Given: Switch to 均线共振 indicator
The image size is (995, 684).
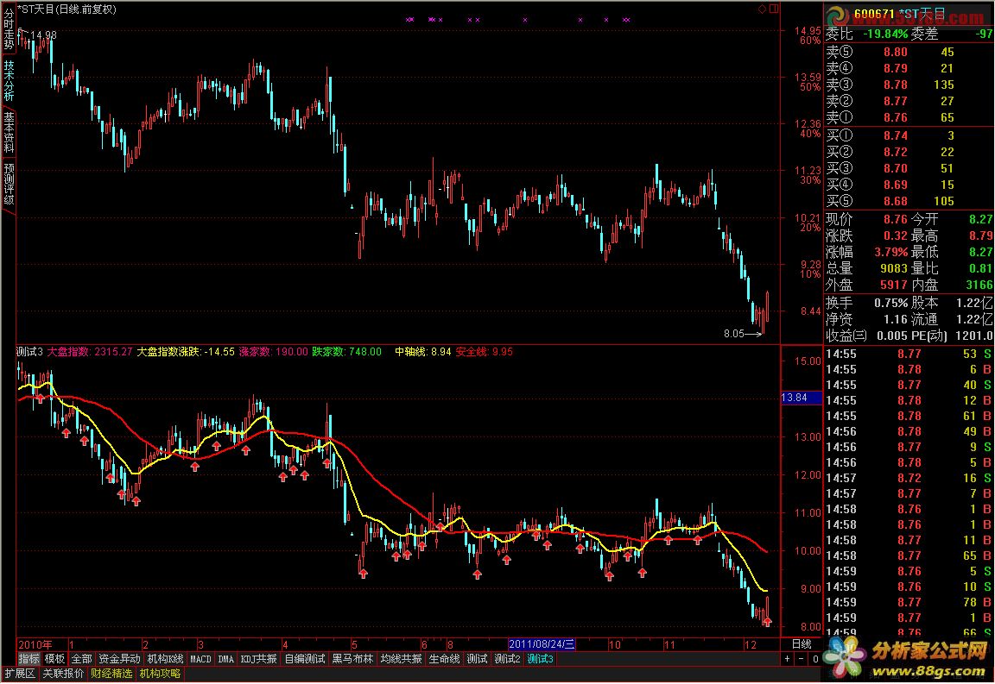Looking at the screenshot, I should [x=401, y=659].
